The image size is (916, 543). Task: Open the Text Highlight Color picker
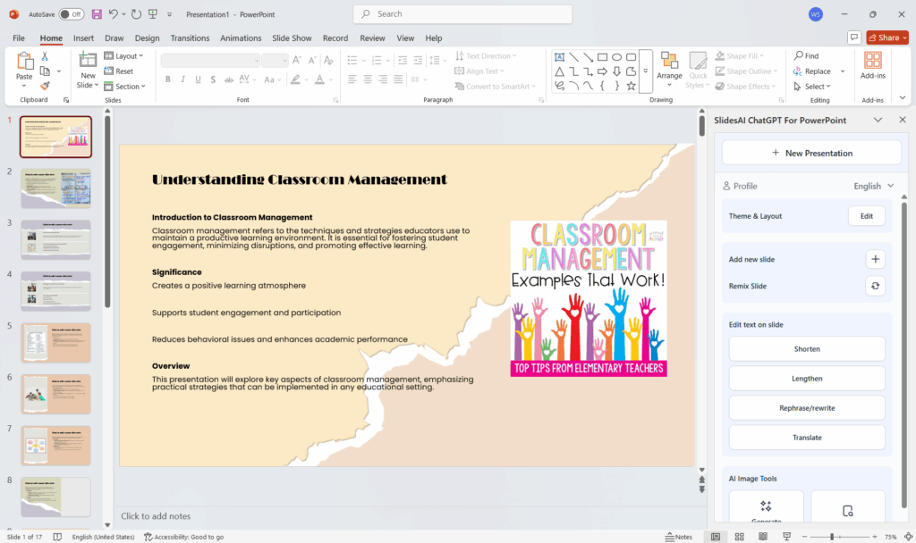tap(304, 79)
